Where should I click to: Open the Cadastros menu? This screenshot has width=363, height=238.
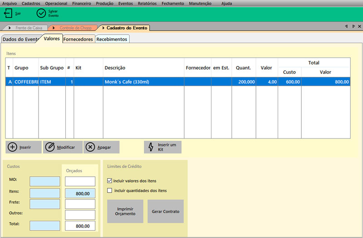[31, 4]
